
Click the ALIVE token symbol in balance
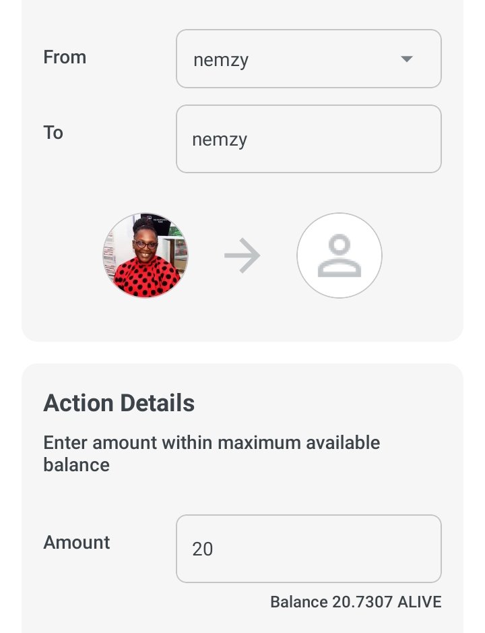[420, 602]
